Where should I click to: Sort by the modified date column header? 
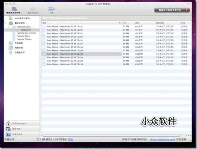pos(168,23)
